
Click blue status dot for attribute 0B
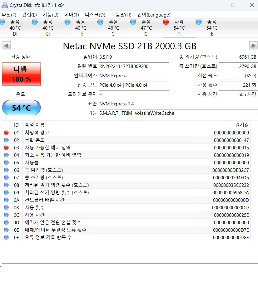point(6,207)
